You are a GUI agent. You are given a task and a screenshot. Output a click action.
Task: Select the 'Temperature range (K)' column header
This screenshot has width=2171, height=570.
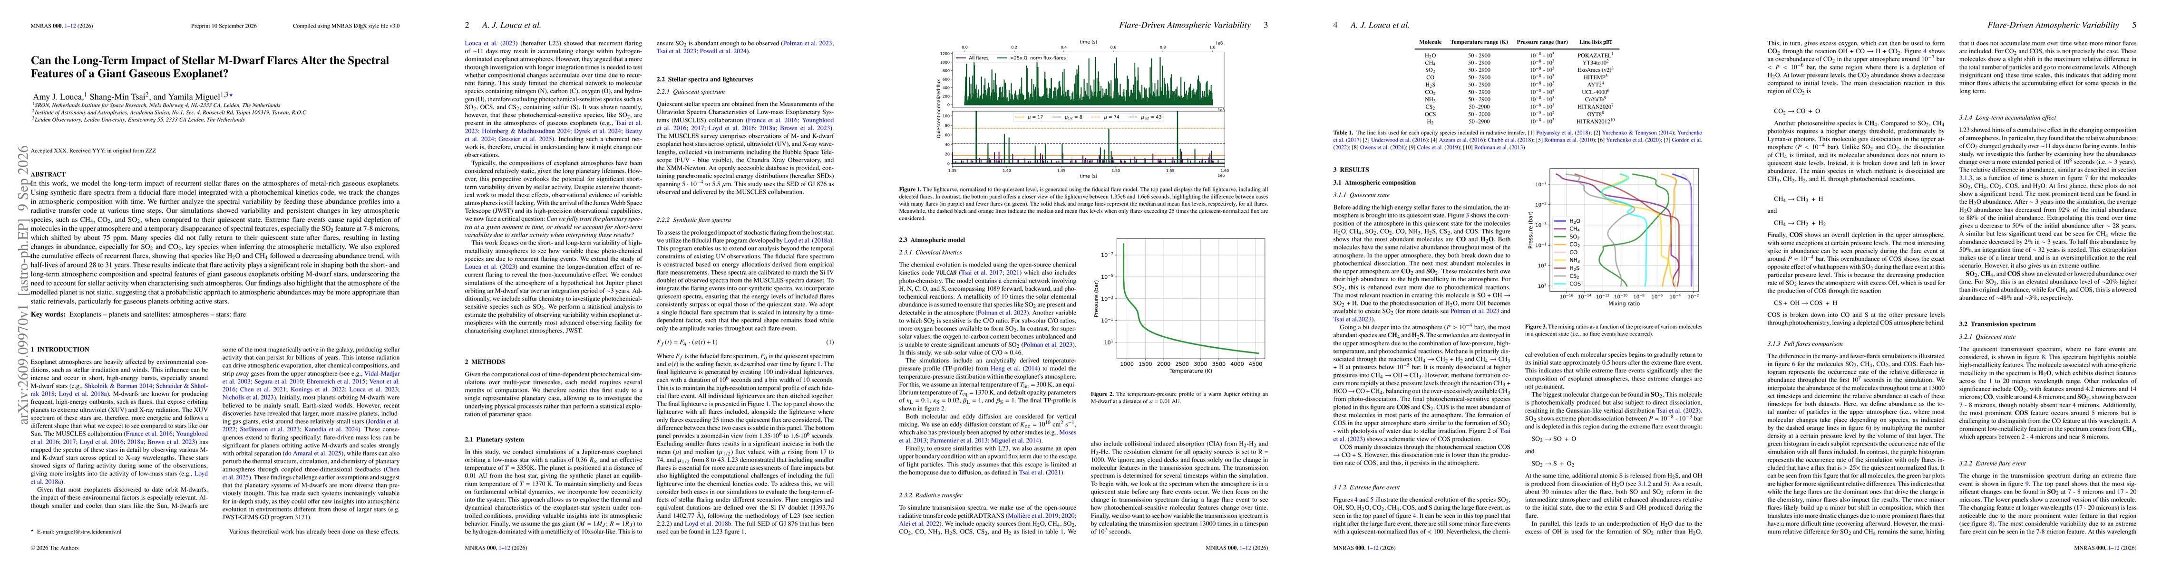1480,42
